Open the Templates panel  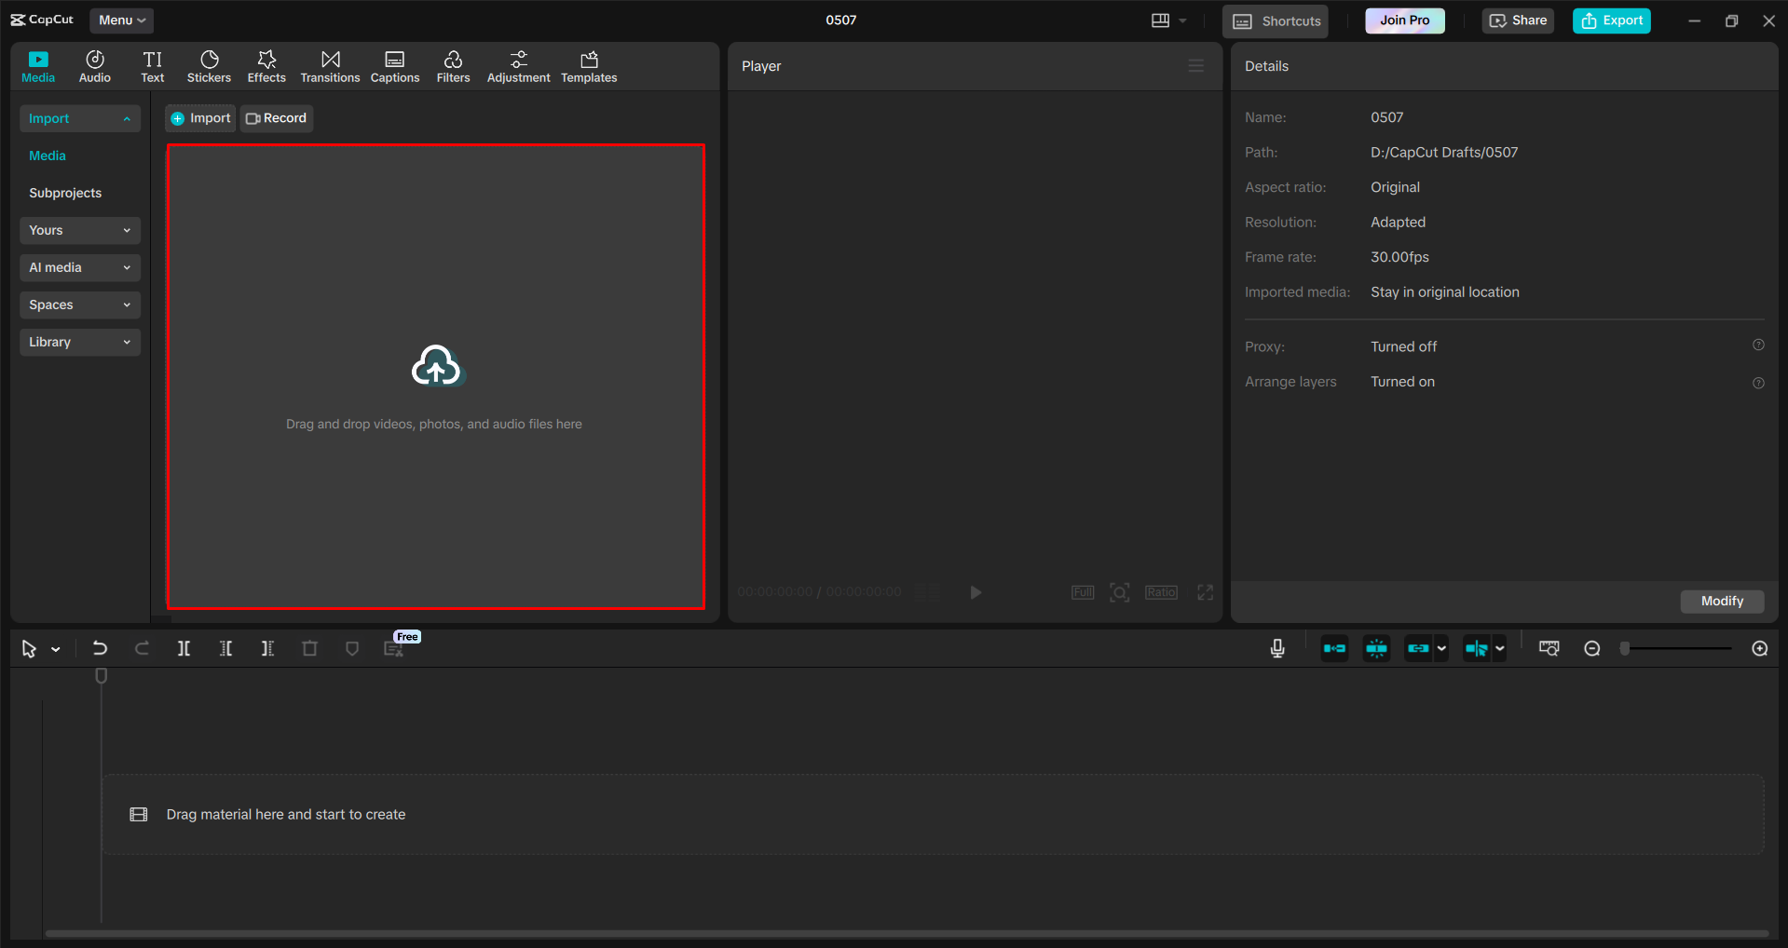(588, 65)
